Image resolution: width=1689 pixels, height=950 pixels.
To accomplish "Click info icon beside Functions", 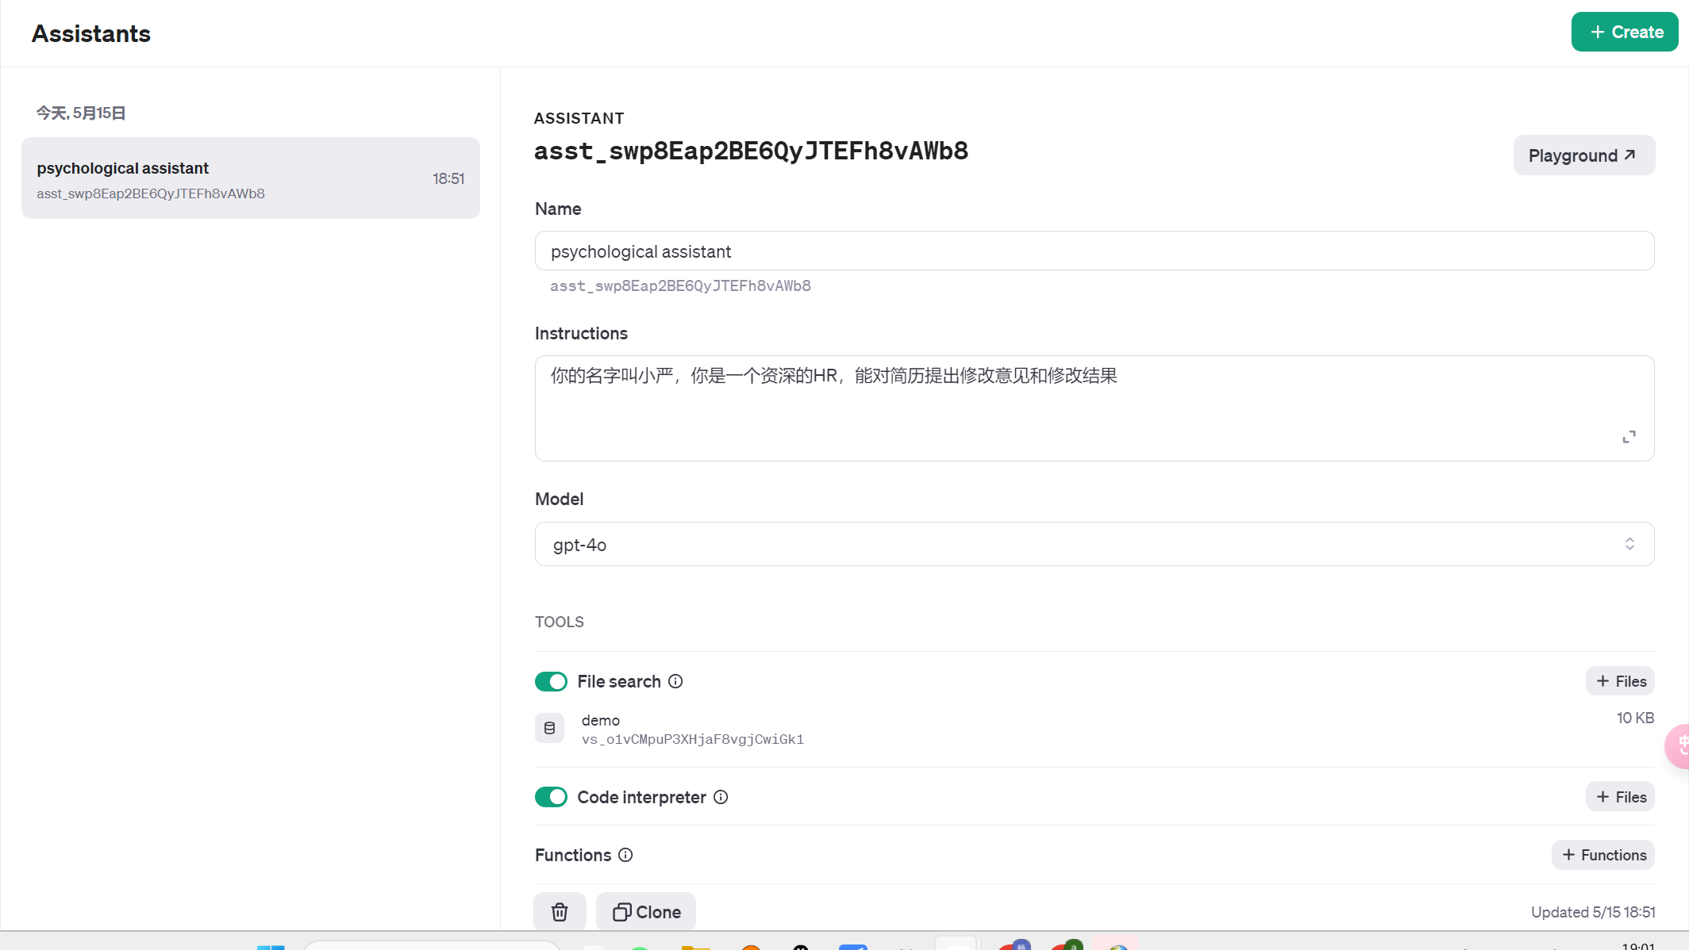I will (625, 855).
